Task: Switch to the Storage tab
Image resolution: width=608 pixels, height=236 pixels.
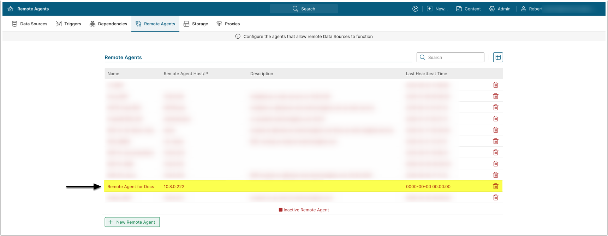Action: pos(196,24)
